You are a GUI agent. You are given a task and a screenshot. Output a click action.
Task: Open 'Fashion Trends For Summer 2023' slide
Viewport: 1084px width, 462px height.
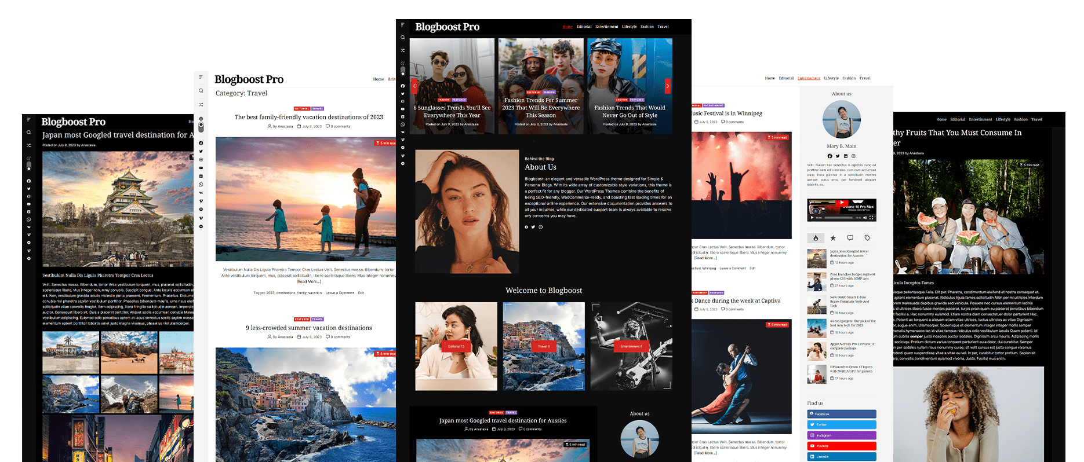pos(541,108)
